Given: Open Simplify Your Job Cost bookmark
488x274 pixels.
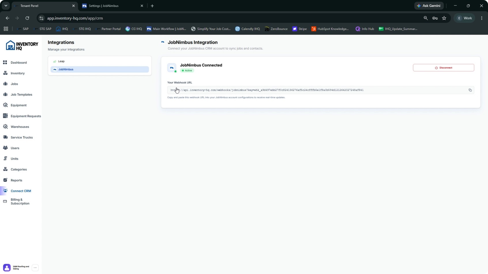Looking at the screenshot, I should tap(211, 29).
